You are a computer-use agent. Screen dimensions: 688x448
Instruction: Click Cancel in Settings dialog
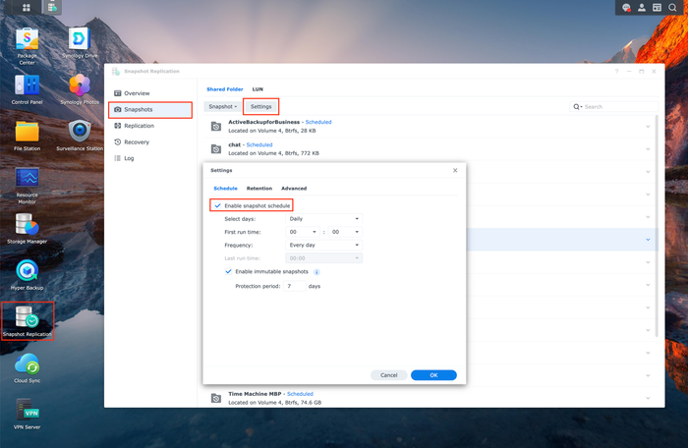tap(389, 375)
